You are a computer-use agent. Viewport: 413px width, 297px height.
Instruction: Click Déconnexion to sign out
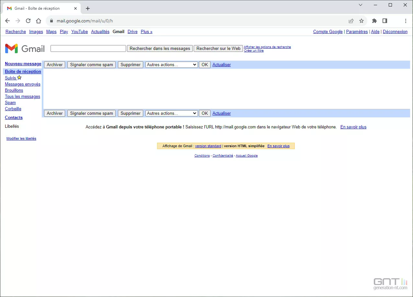coord(395,31)
